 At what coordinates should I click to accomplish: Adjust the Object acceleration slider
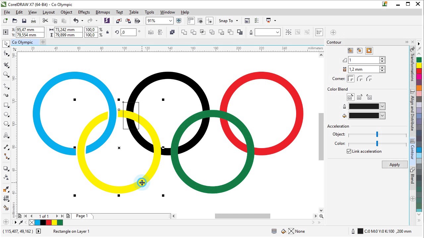(x=377, y=134)
